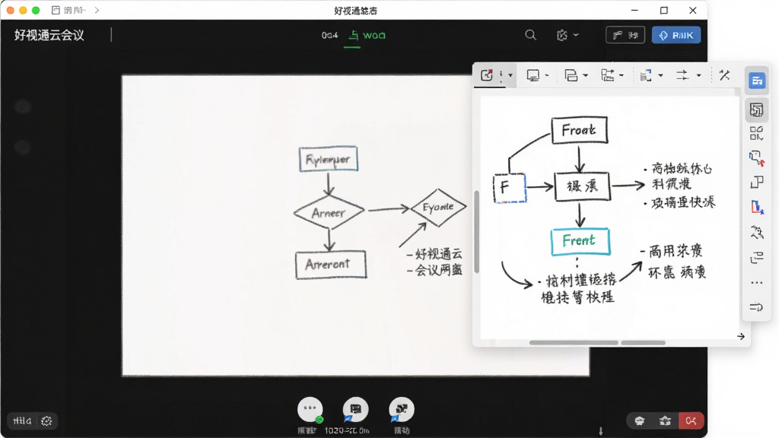Click the more options circle button at bottom
Image resolution: width=779 pixels, height=438 pixels.
310,409
